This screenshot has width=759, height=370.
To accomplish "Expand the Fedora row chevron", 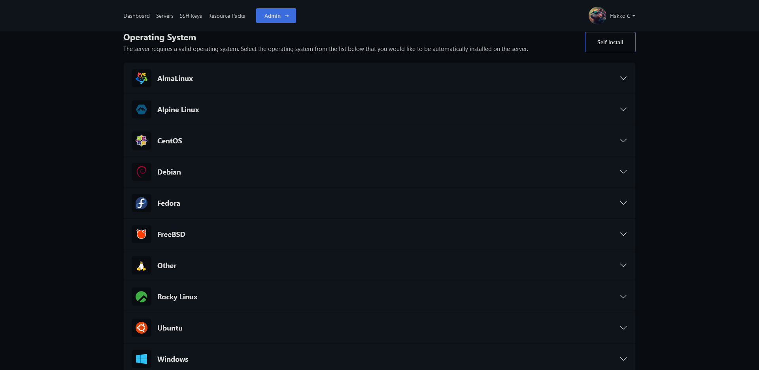I will pos(623,203).
